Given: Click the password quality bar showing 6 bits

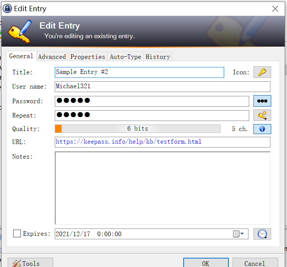Looking at the screenshot, I should click(x=138, y=129).
